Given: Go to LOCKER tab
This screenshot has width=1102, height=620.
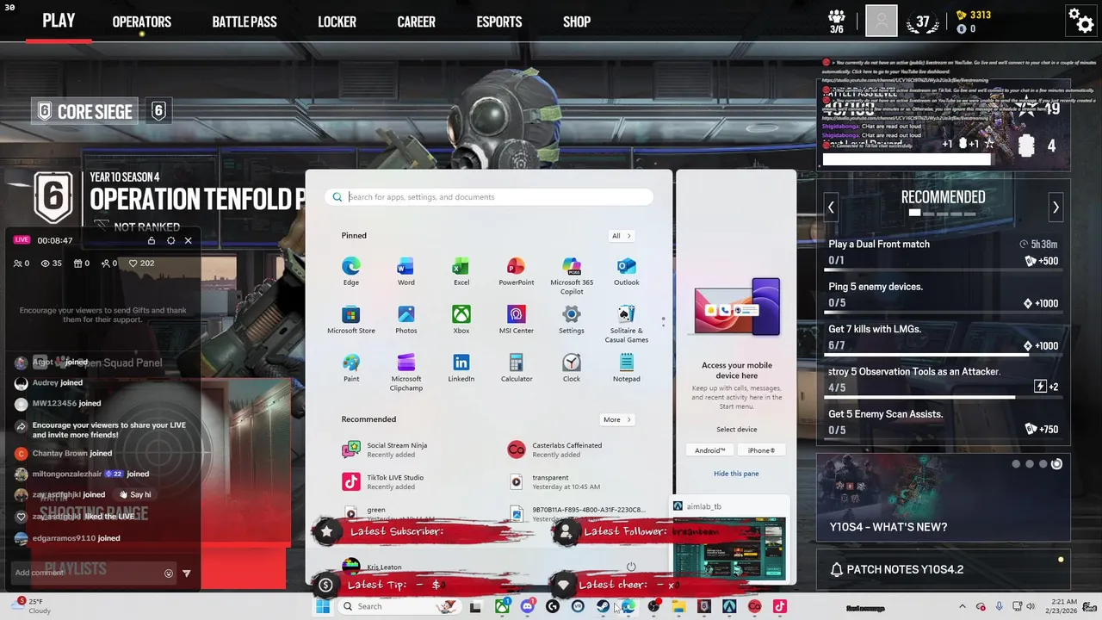Looking at the screenshot, I should 337,22.
